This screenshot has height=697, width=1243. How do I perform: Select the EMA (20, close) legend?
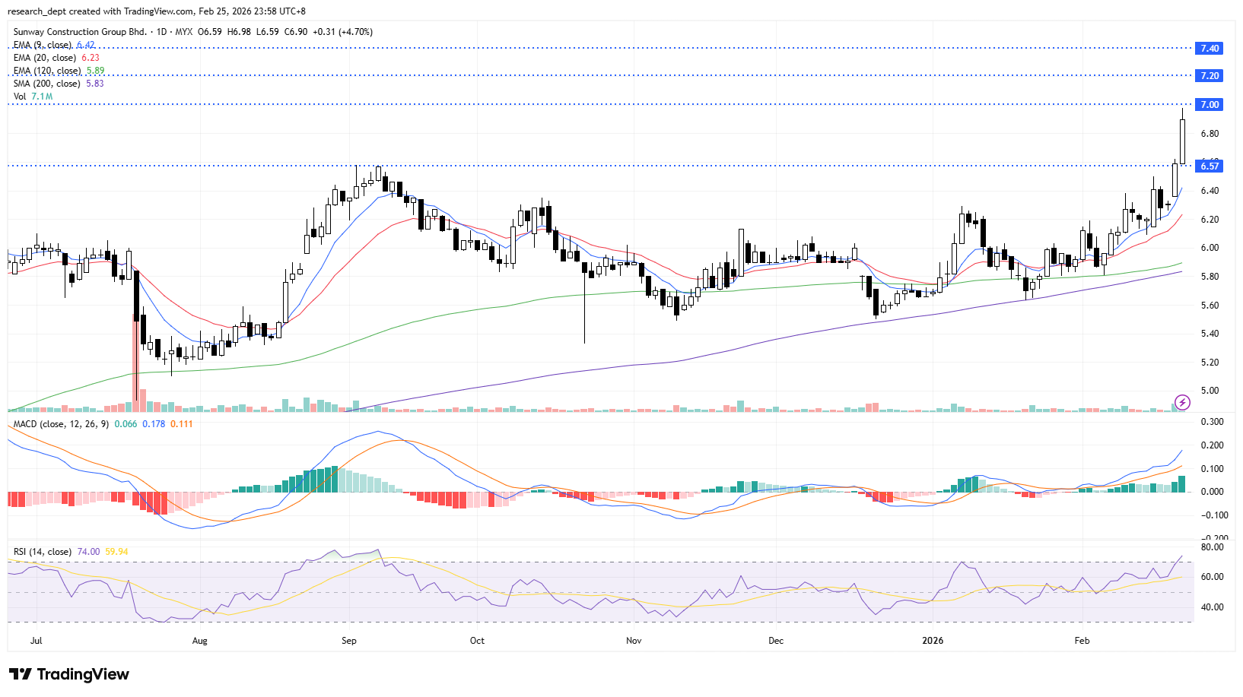[44, 58]
